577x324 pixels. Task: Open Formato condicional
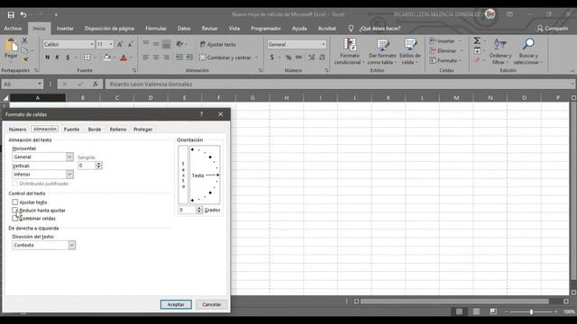pos(350,51)
